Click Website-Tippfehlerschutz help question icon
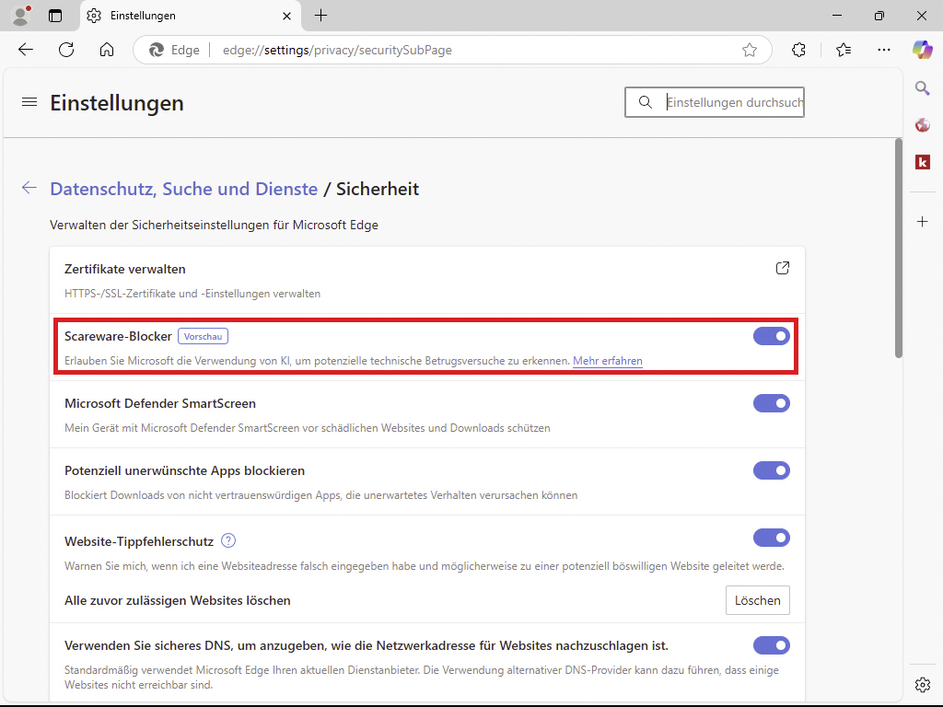 tap(228, 540)
